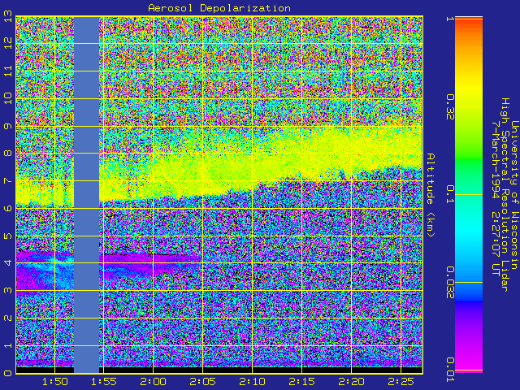Click 'University of Wisconsin' text
This screenshot has height=390, width=520.
[514, 195]
